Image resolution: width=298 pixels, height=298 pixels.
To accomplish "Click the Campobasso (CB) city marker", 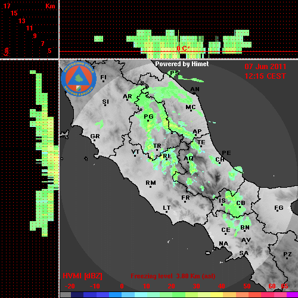I will (240, 207).
